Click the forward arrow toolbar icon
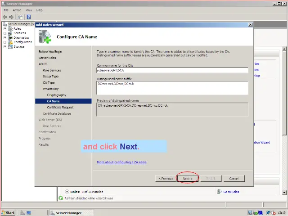Image resolution: width=288 pixels, height=216 pixels. [x=11, y=17]
